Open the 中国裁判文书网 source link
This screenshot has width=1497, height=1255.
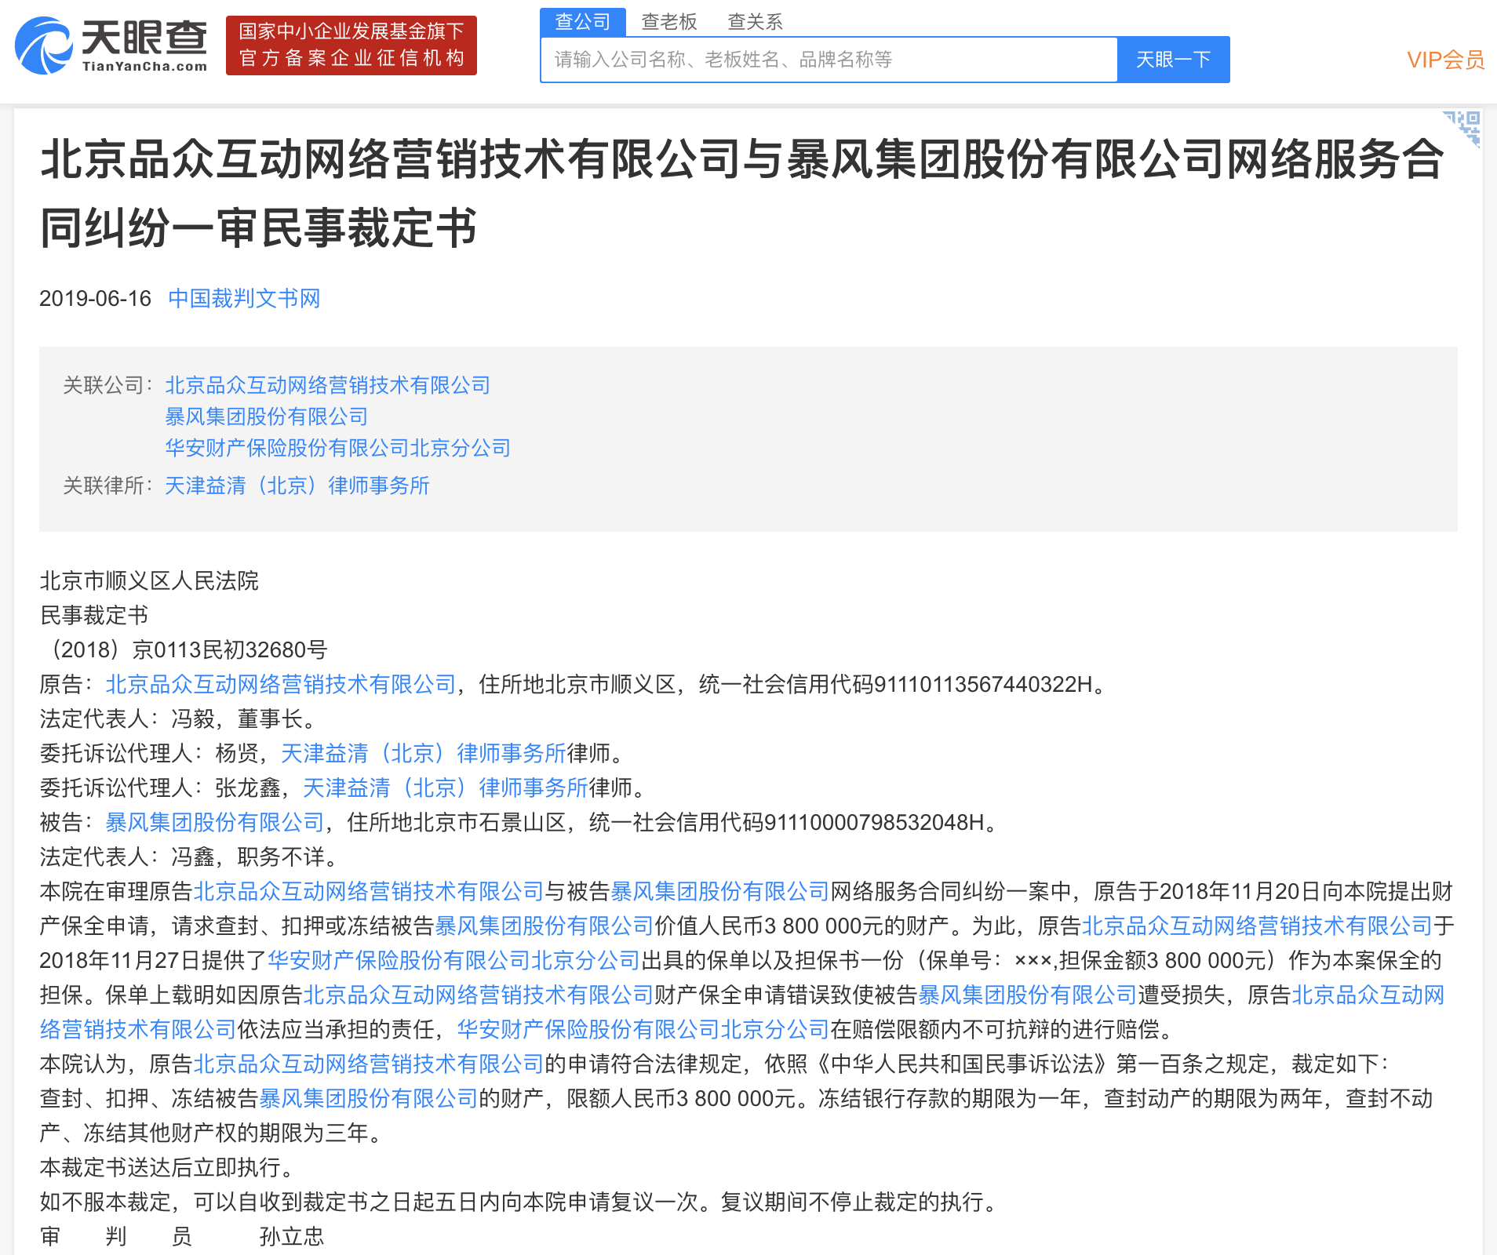(x=244, y=299)
